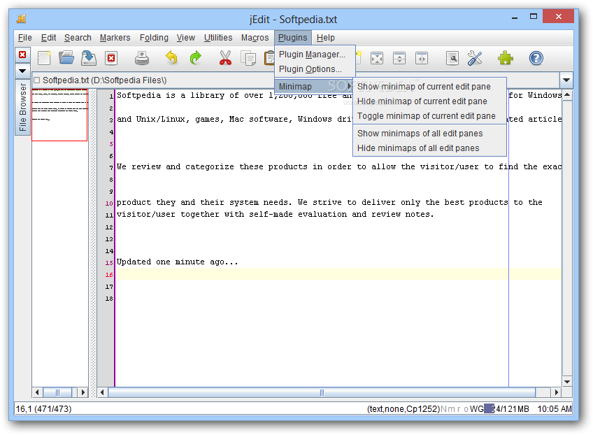Image resolution: width=593 pixels, height=435 pixels.
Task: Click the minimap horizontal scrollbar thumb
Action: 57,392
